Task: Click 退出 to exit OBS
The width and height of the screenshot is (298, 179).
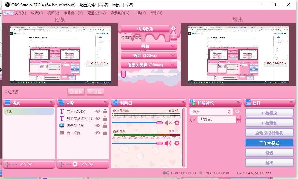Action: (269, 163)
